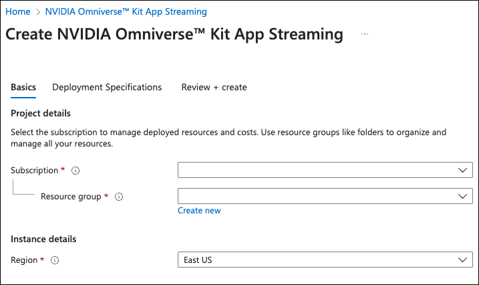Open NVIDIA Omniverse Kit App Streaming breadcrumb
Viewport: 479px width, 285px height.
(126, 11)
